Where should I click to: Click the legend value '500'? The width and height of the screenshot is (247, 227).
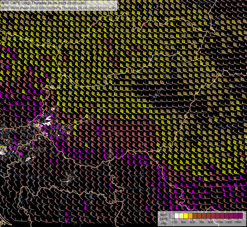[193, 222]
